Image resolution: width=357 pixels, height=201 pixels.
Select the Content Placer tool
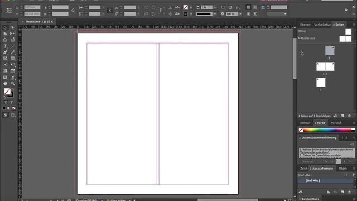12,40
